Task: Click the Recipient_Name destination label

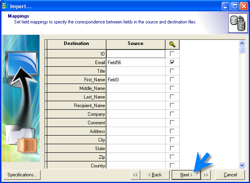Action: click(90, 106)
